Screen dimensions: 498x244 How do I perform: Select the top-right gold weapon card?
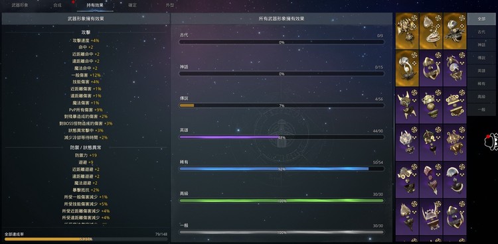click(455, 31)
